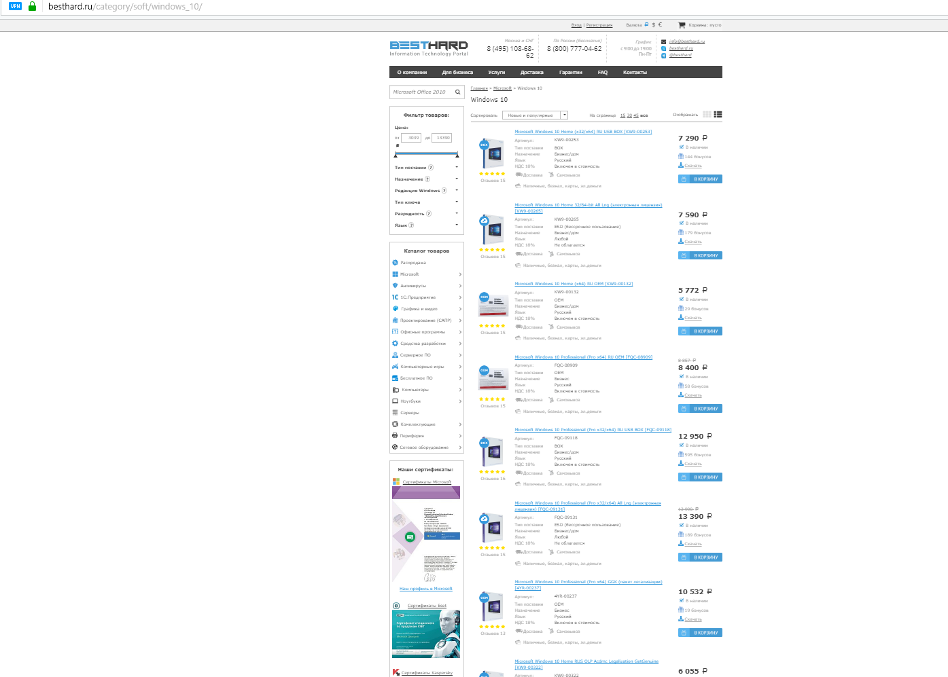The height and width of the screenshot is (677, 948).
Task: Open the FAQ menu item
Action: [x=603, y=73]
